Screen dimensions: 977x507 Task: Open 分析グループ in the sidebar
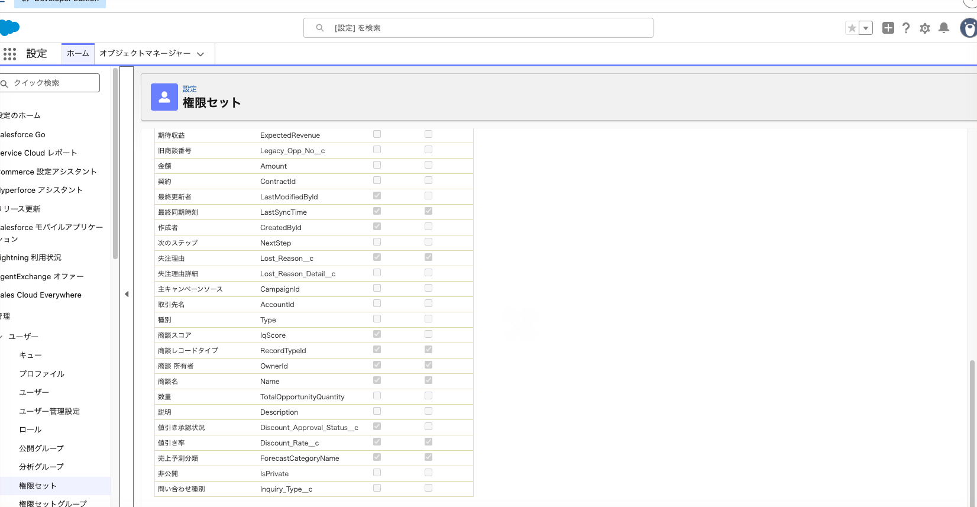[x=41, y=467]
